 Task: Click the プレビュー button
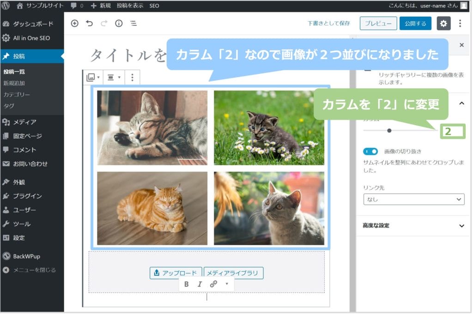click(378, 24)
